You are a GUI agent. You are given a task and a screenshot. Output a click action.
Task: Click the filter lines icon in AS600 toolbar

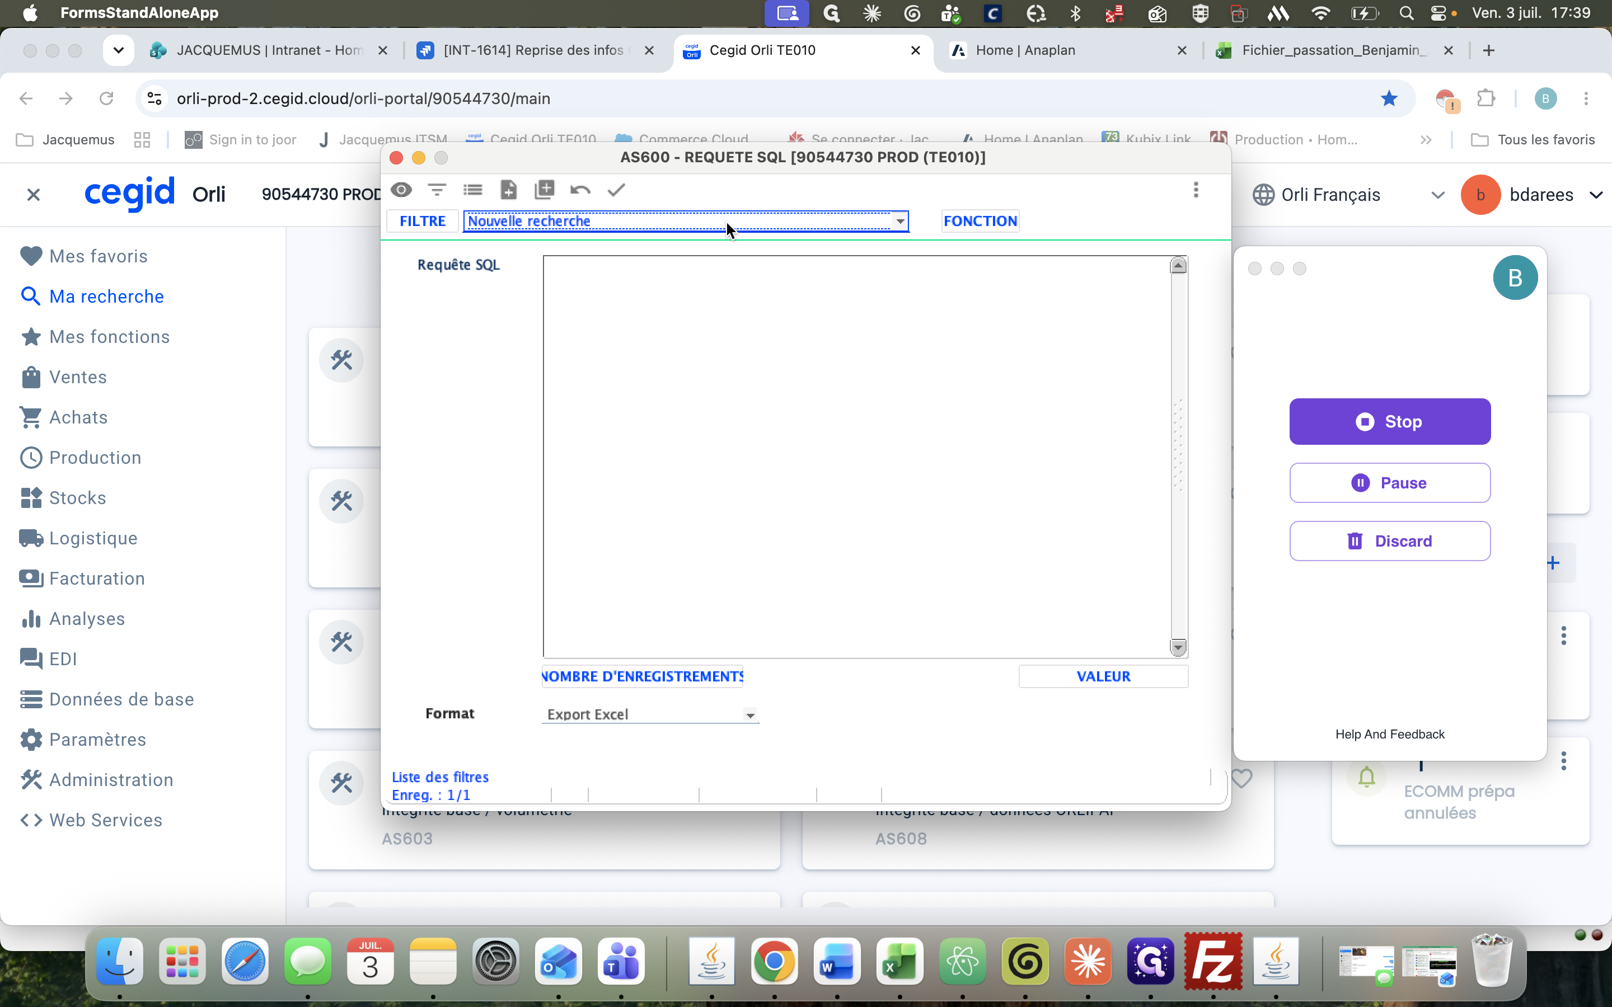tap(437, 190)
